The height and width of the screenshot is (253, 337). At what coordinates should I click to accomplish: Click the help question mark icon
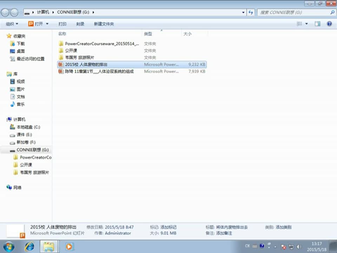tap(329, 24)
